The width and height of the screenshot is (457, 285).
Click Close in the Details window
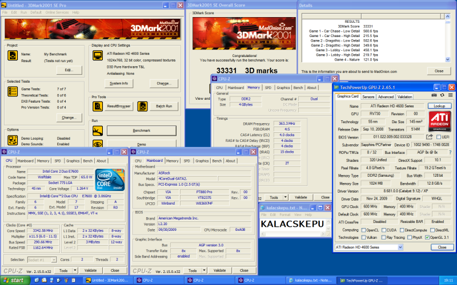pos(439,71)
